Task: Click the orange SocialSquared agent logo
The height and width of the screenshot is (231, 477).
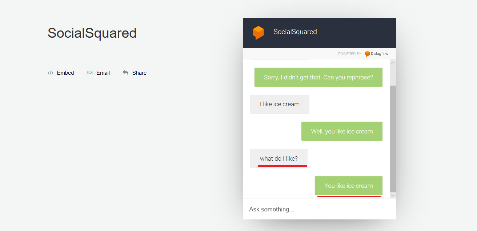Action: (258, 32)
